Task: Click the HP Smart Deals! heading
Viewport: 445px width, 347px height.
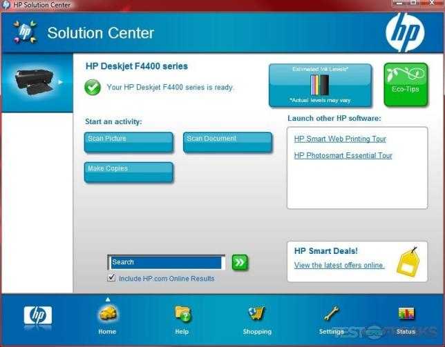Action: 326,251
